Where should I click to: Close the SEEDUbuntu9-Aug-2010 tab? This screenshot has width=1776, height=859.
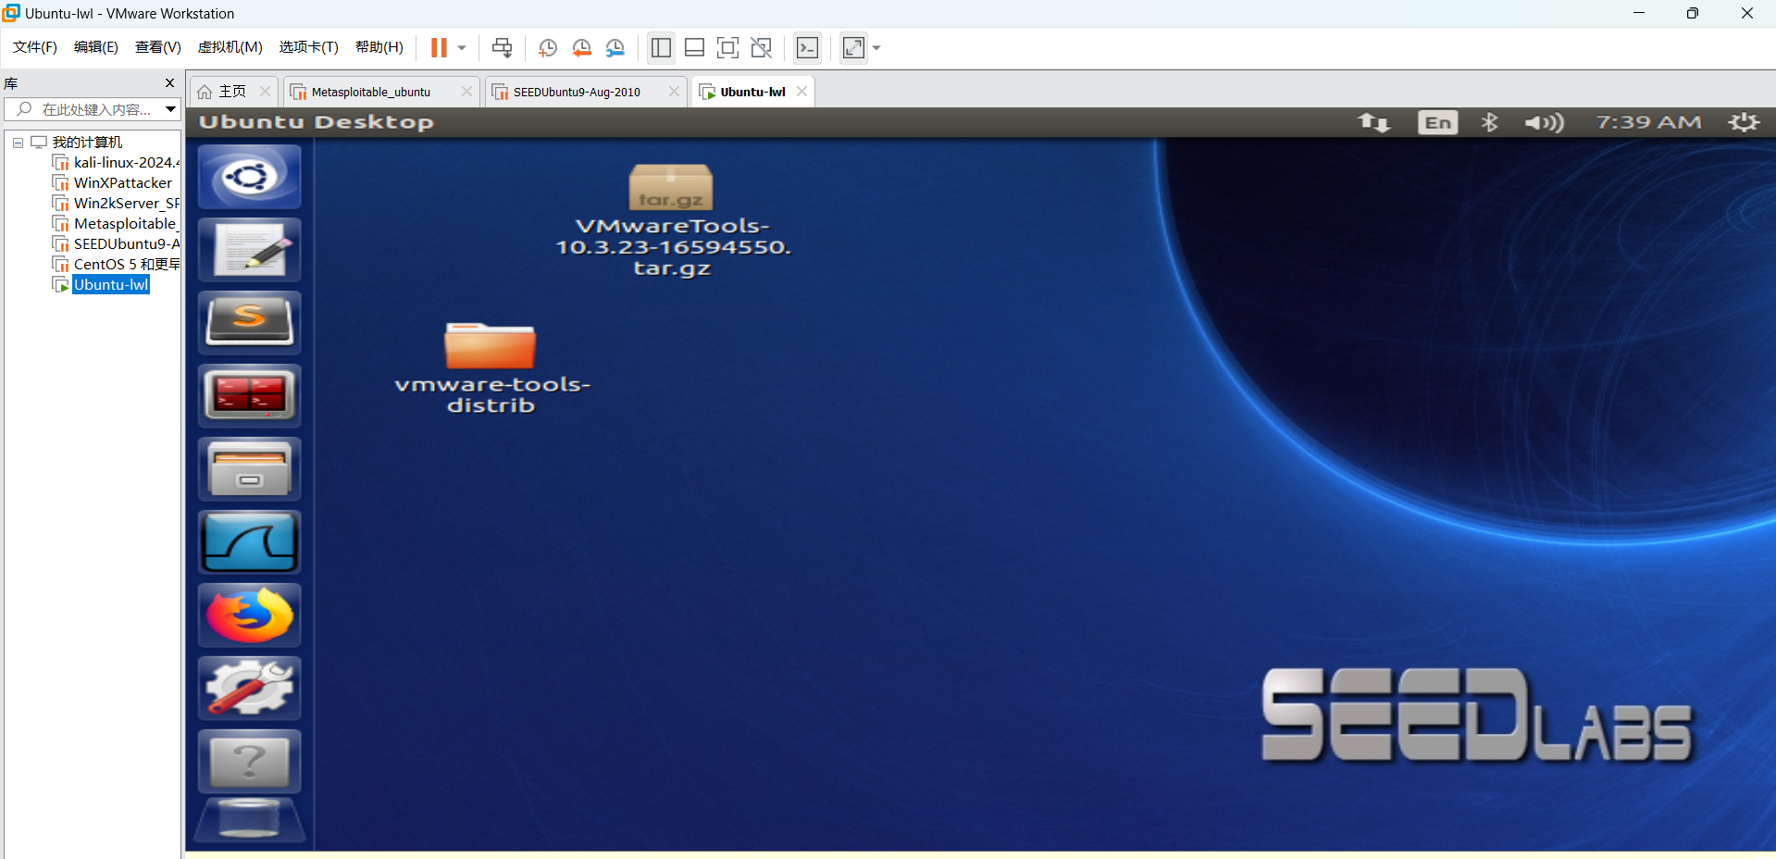click(x=674, y=92)
